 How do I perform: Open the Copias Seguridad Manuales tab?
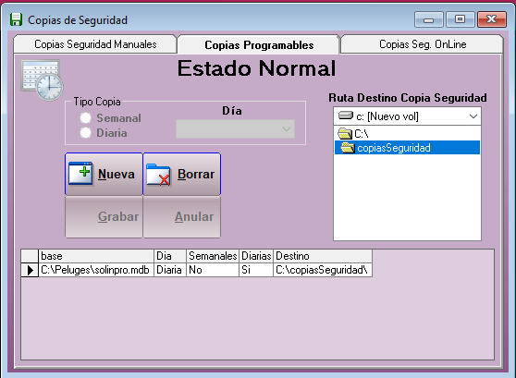(x=95, y=44)
